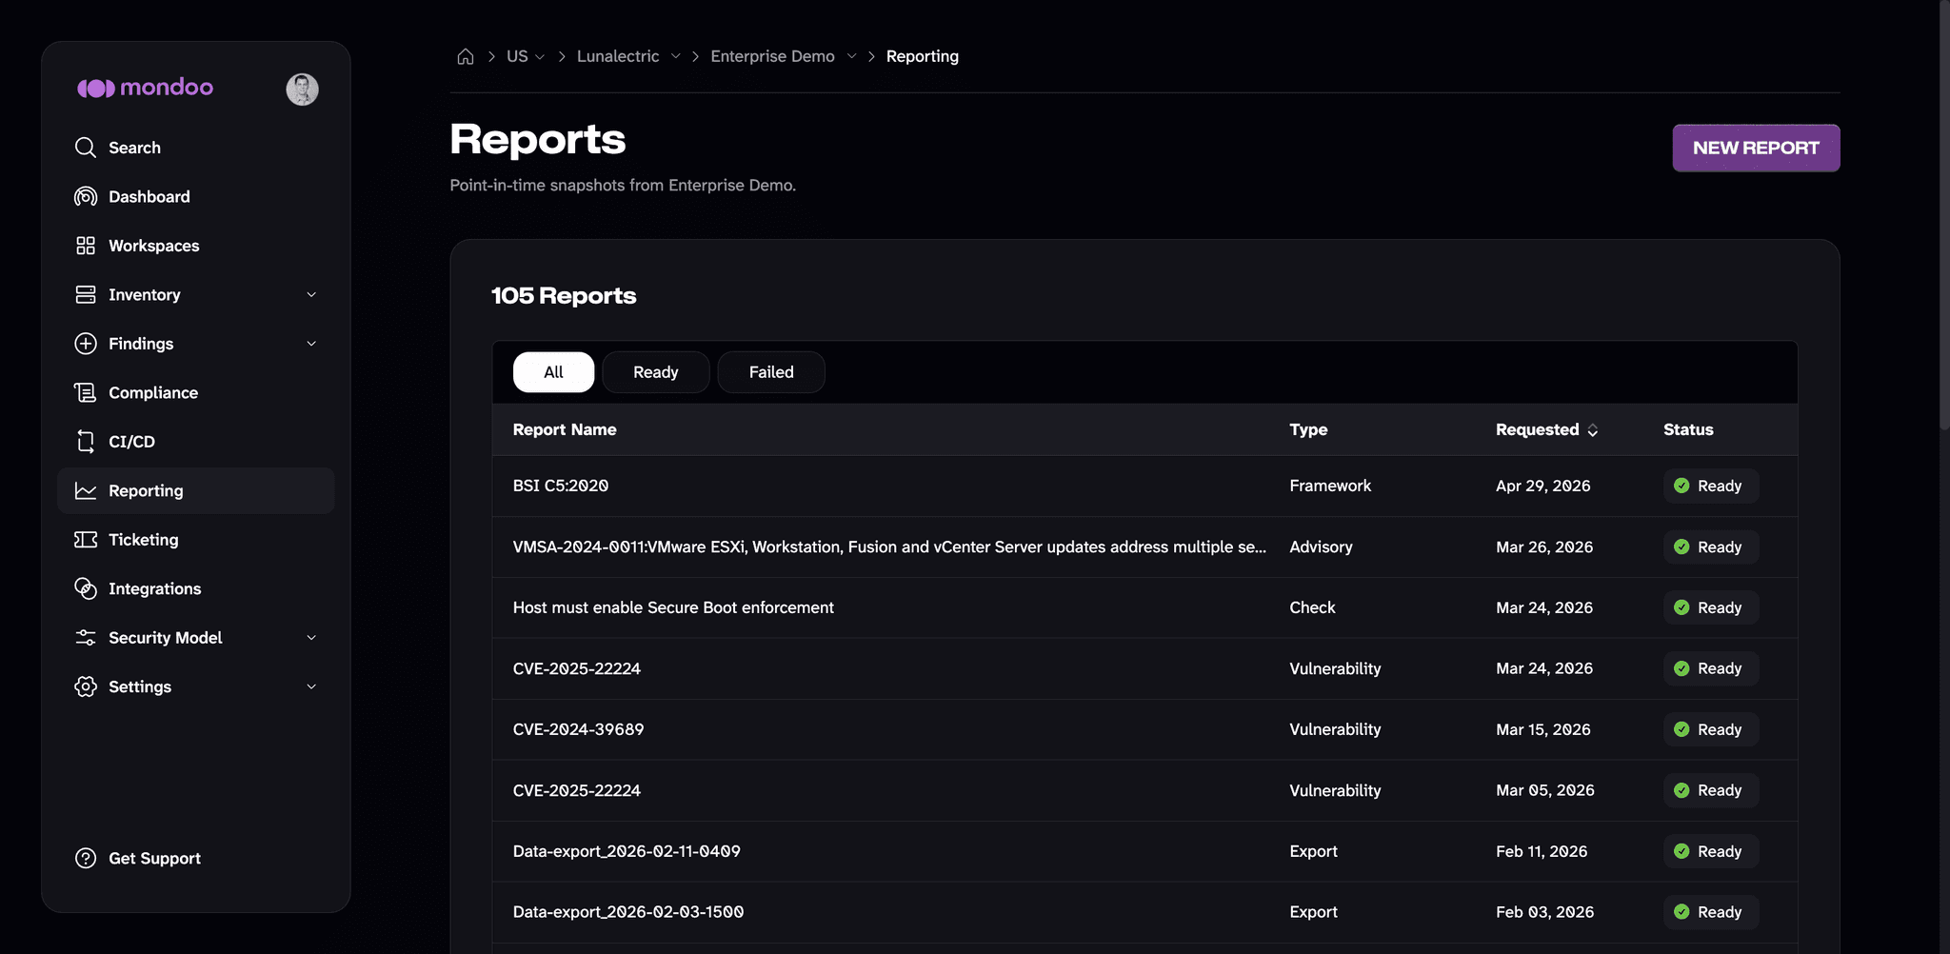Click the Findings plus-circle icon
The image size is (1950, 954).
pos(86,344)
